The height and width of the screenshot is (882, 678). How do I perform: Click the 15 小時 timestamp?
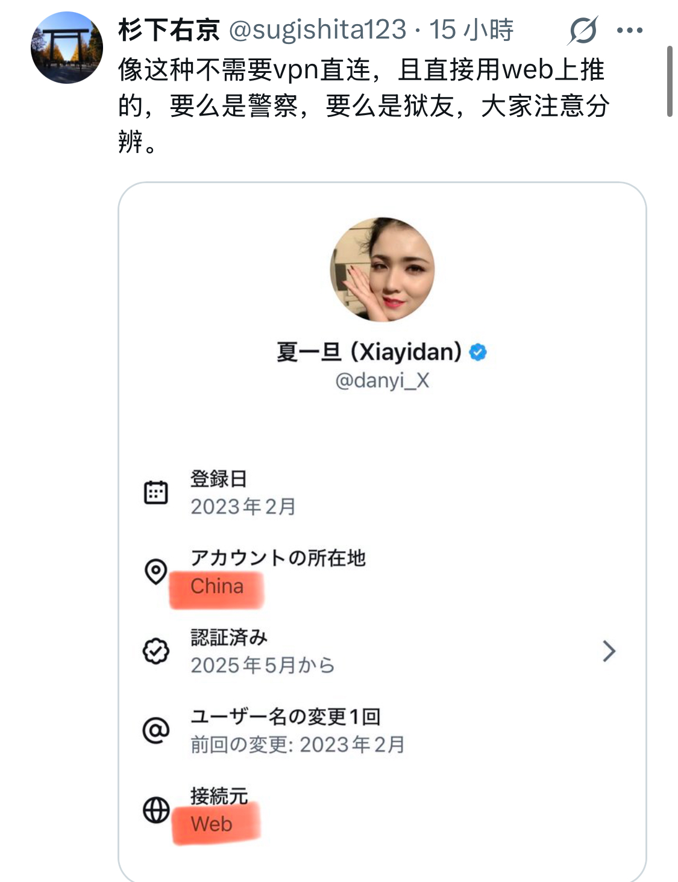pyautogui.click(x=471, y=30)
